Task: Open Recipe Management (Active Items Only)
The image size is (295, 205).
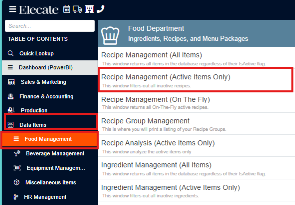Action: (196, 80)
